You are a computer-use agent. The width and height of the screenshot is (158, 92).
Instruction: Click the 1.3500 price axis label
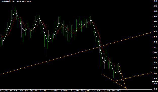coord(155,73)
